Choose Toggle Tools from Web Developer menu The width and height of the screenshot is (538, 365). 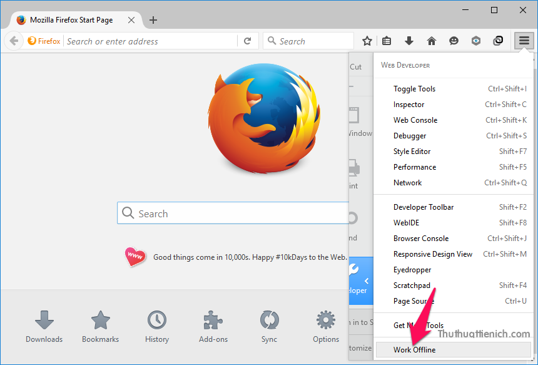tap(454, 89)
